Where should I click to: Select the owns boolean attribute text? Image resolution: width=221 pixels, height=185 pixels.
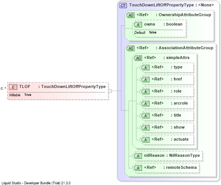point(163,24)
